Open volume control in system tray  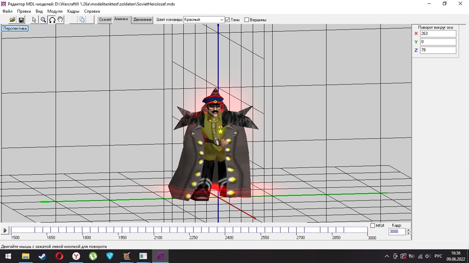[x=428, y=256]
